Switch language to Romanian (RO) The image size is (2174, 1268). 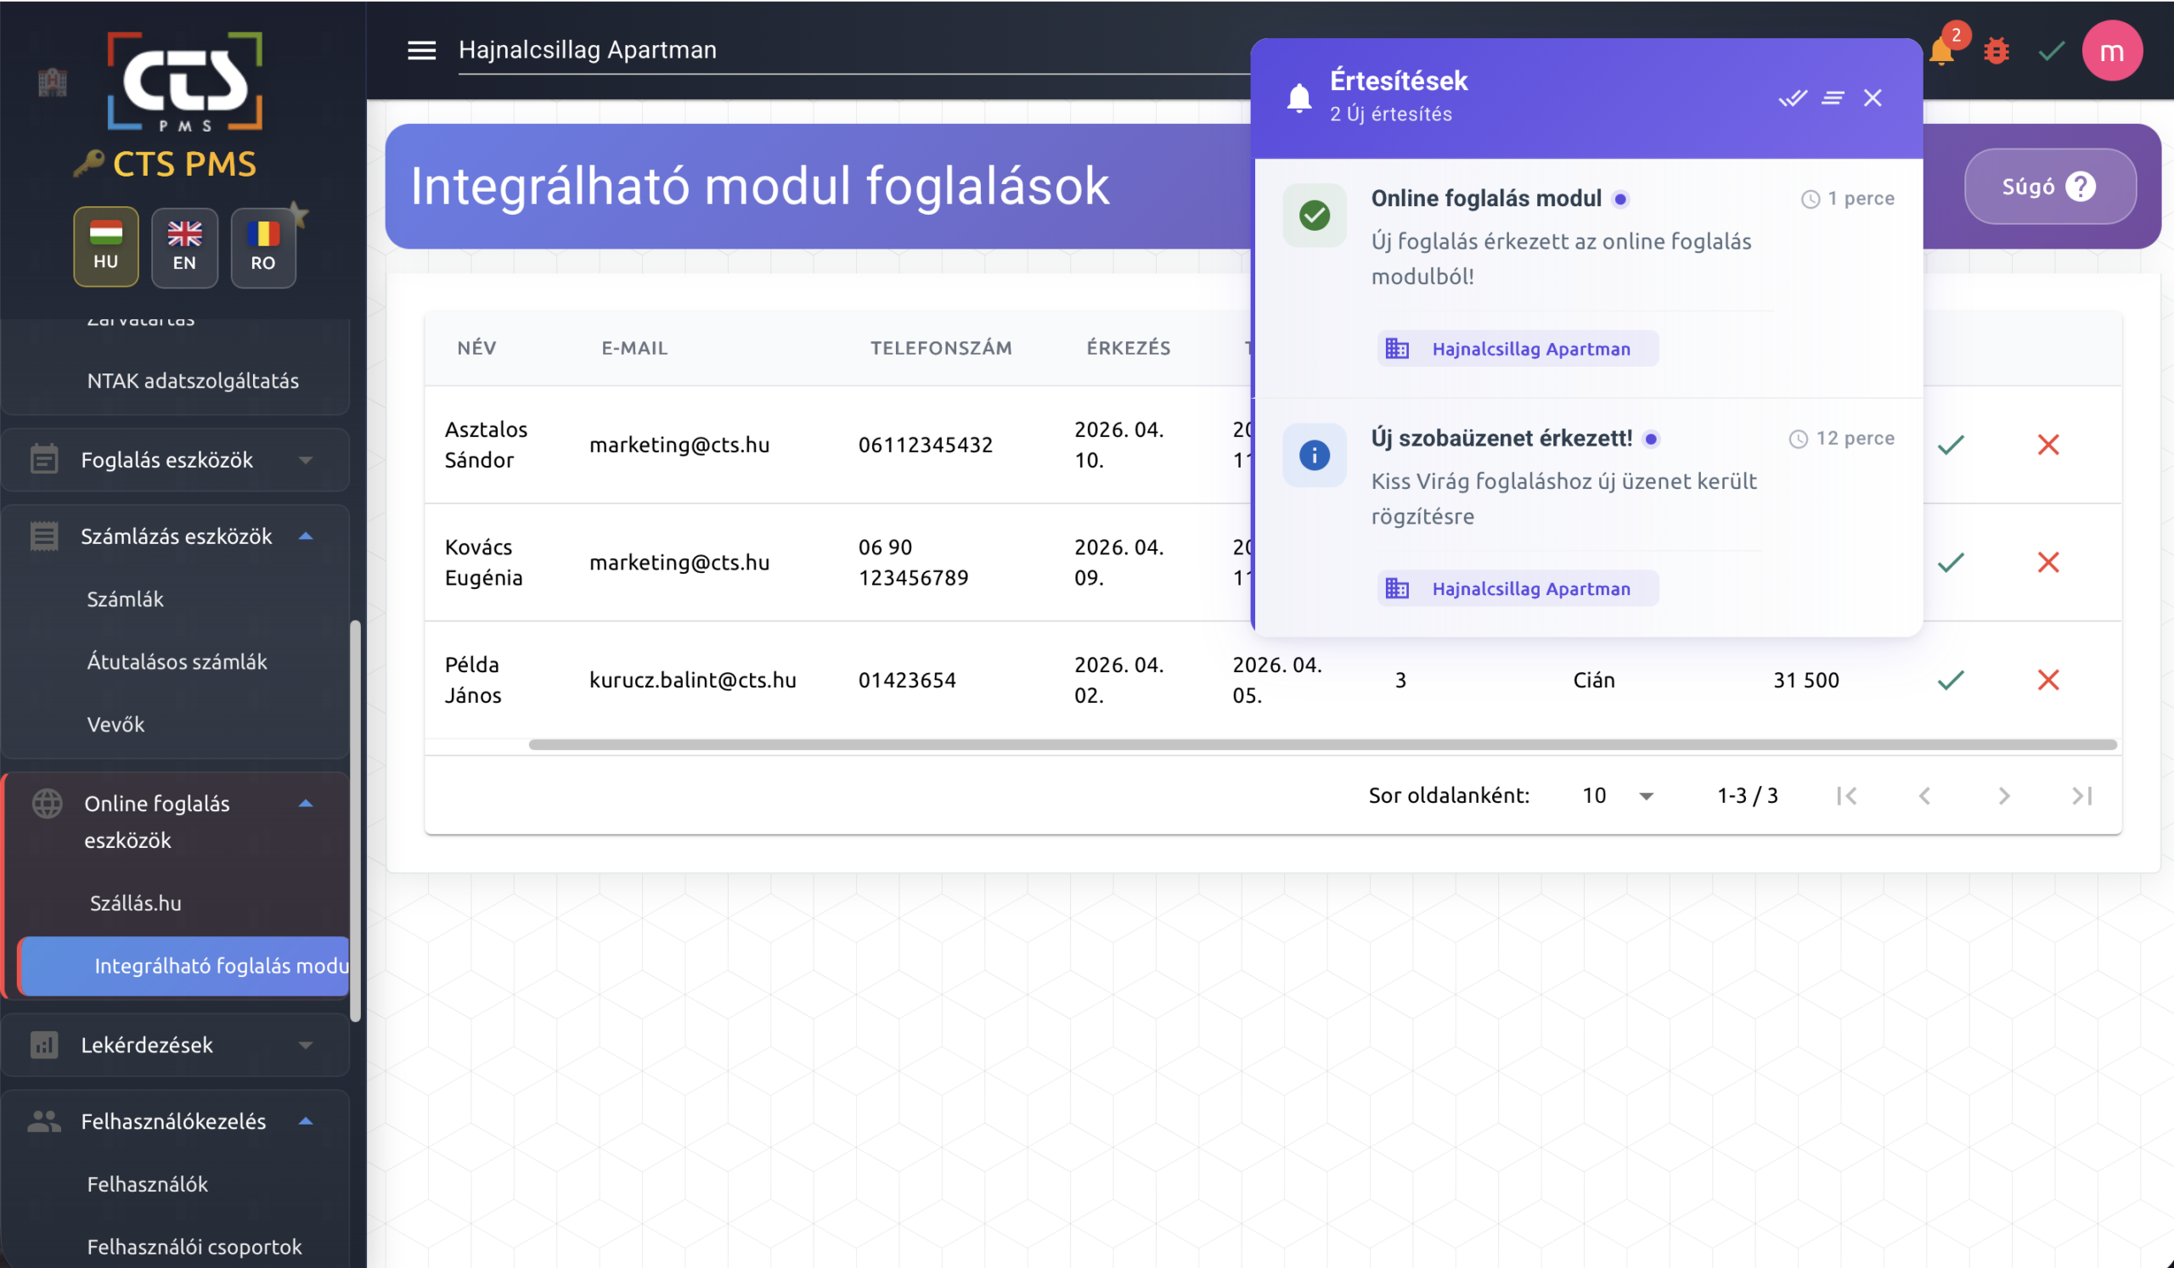pyautogui.click(x=263, y=247)
